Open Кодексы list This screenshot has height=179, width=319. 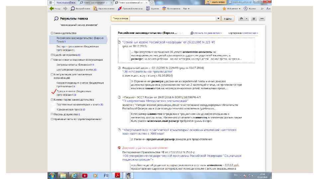(153, 9)
